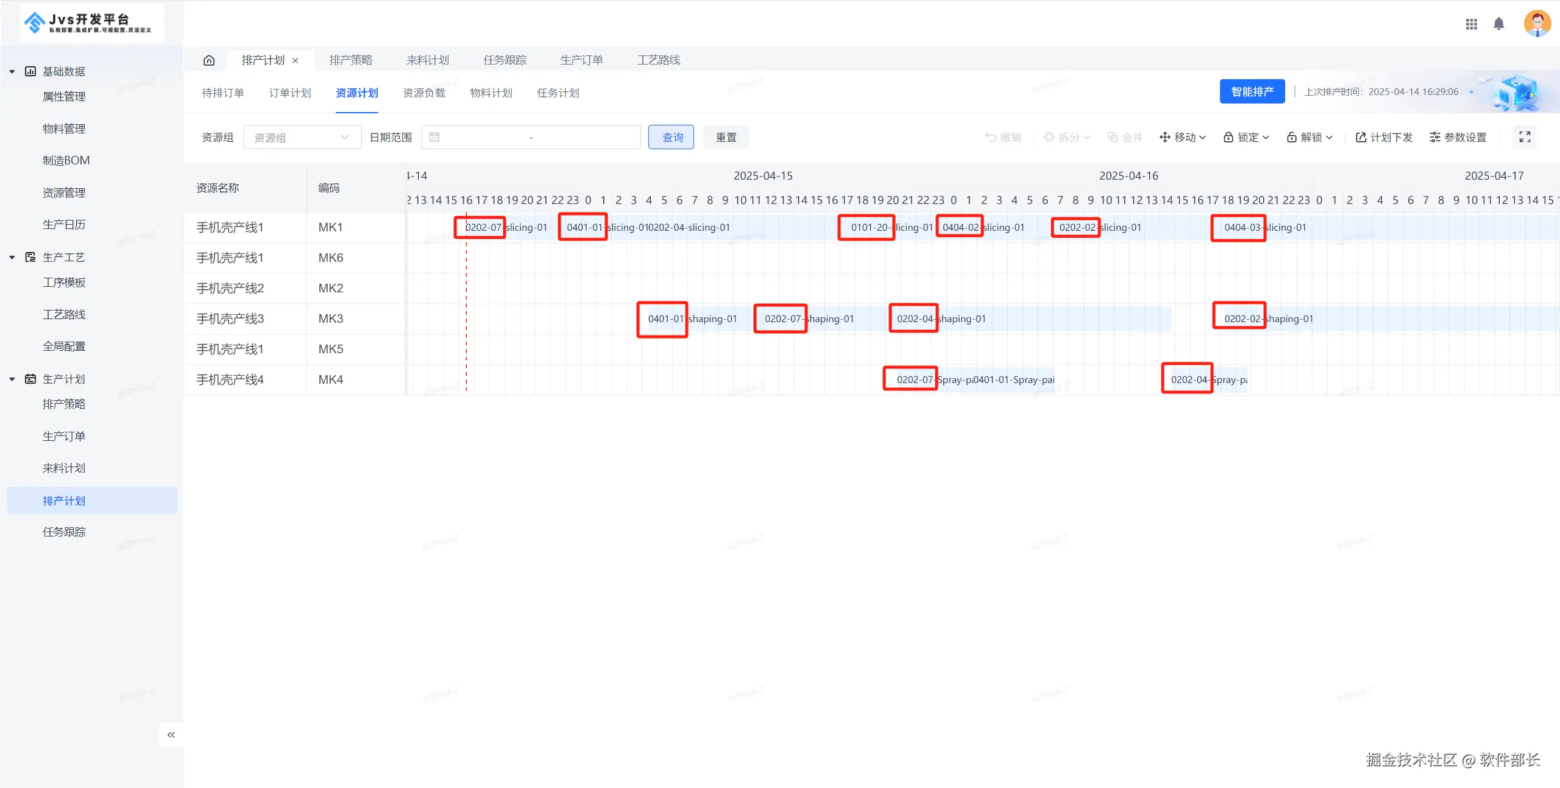
Task: Collapse sidebar with double-chevron icon
Action: (171, 734)
